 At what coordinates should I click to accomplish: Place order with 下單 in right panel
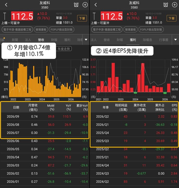tap(171, 18)
